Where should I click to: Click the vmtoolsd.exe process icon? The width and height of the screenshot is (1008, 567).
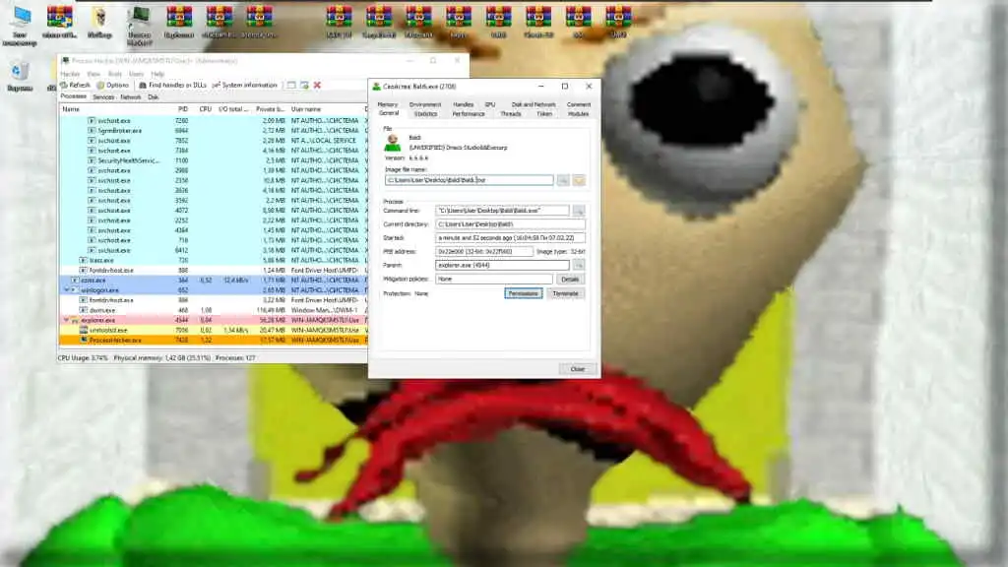tap(84, 330)
